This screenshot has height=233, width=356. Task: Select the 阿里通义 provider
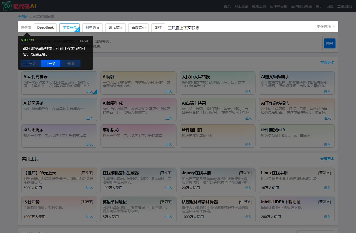(x=92, y=28)
